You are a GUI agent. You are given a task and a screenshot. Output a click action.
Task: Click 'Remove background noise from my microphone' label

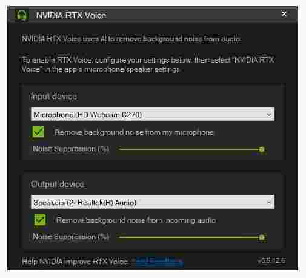pyautogui.click(x=134, y=132)
